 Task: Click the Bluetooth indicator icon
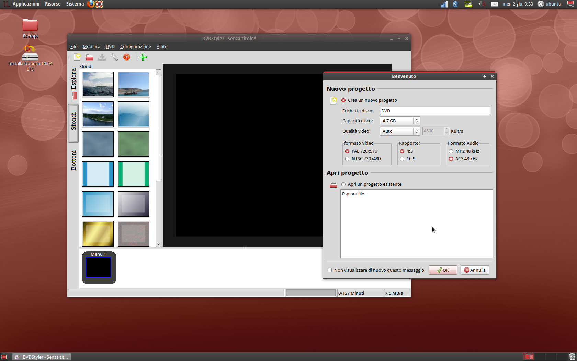[455, 4]
